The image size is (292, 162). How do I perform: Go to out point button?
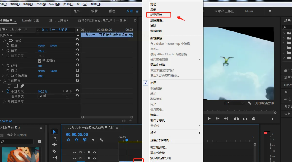pos(226,119)
